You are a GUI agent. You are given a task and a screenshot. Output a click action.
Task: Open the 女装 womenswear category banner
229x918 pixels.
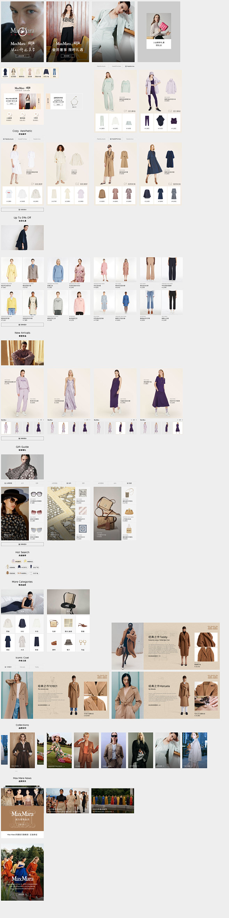pos(22,602)
